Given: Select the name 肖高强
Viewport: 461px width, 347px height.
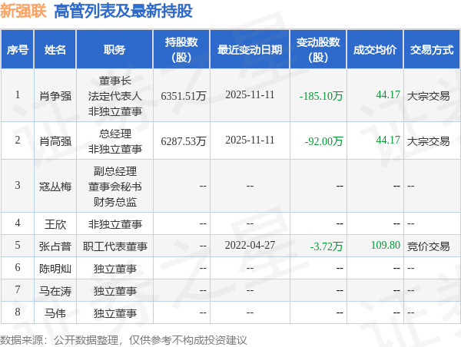Looking at the screenshot, I should coord(55,141).
